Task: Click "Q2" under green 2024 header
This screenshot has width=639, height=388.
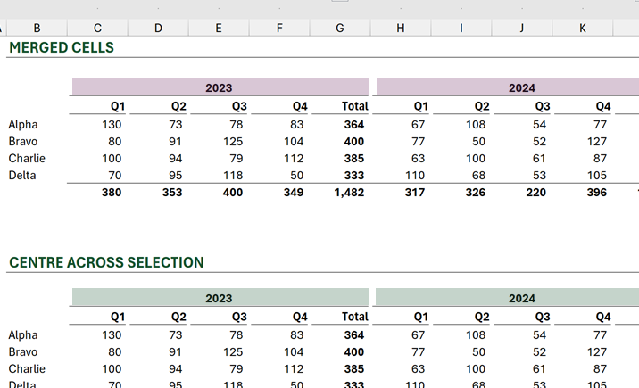Action: (x=482, y=317)
